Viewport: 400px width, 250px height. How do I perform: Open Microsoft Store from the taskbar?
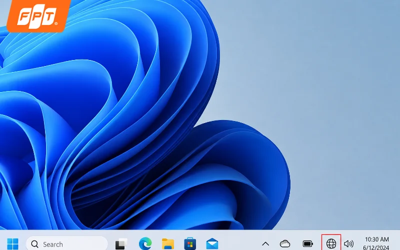point(190,243)
